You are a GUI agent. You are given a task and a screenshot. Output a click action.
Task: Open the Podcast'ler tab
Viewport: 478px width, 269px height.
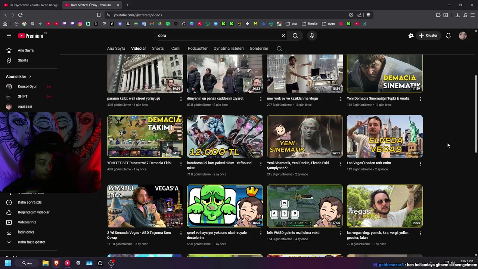click(198, 49)
